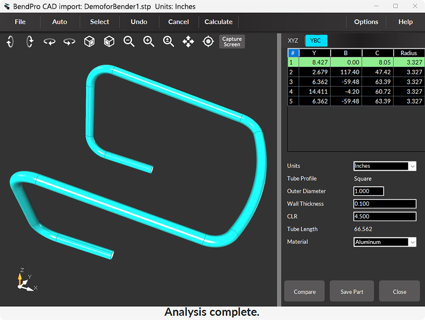This screenshot has height=320, width=425.
Task: Switch to the XYZ tab
Action: tap(293, 41)
